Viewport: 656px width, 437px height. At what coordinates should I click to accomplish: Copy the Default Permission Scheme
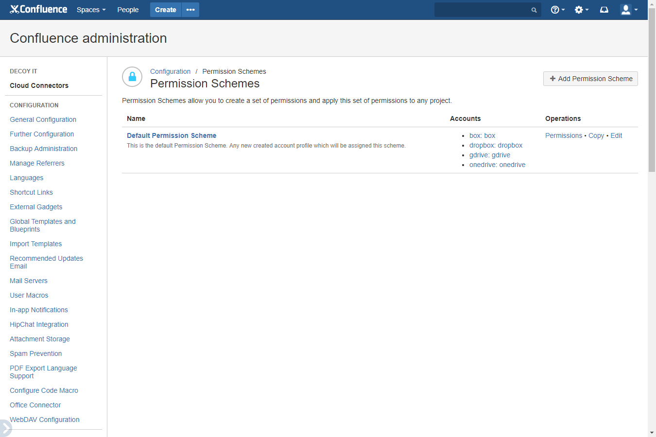pyautogui.click(x=596, y=135)
